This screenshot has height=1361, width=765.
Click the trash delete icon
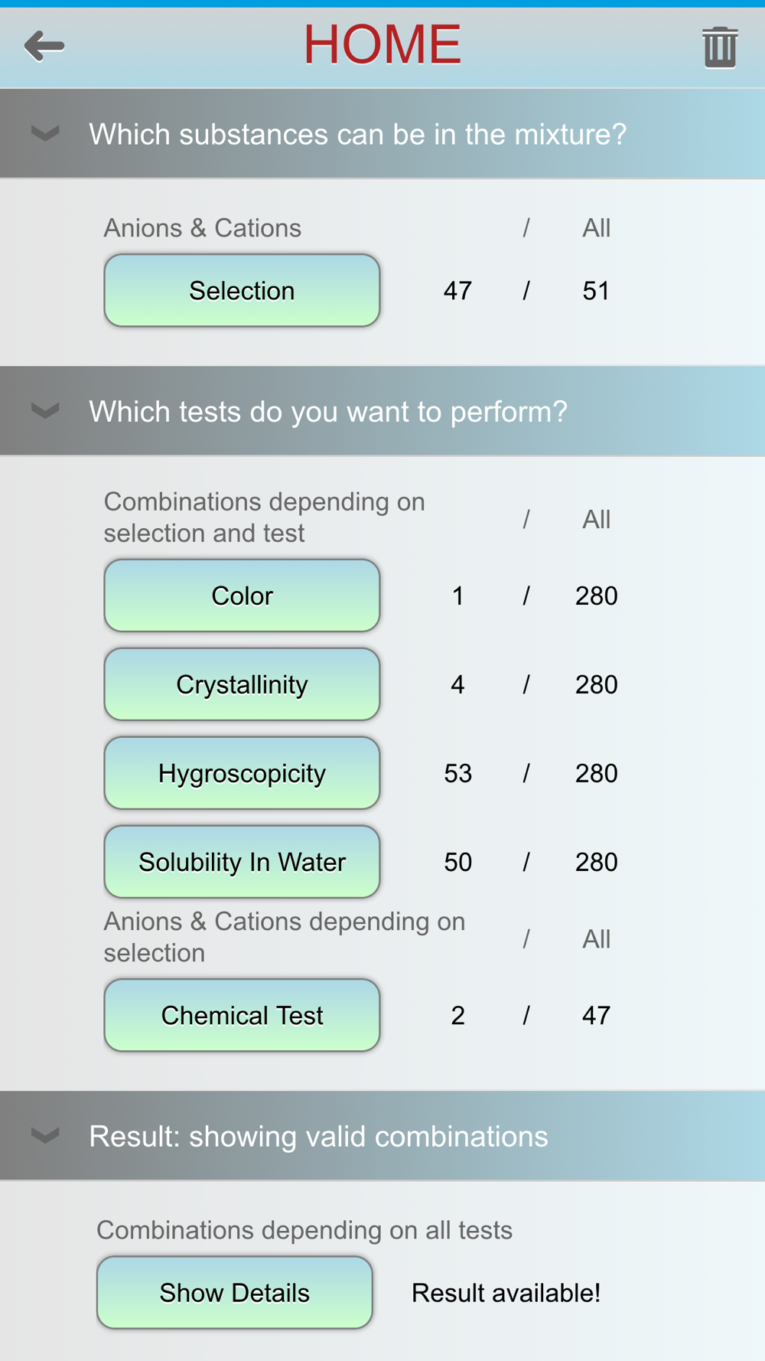pyautogui.click(x=720, y=47)
